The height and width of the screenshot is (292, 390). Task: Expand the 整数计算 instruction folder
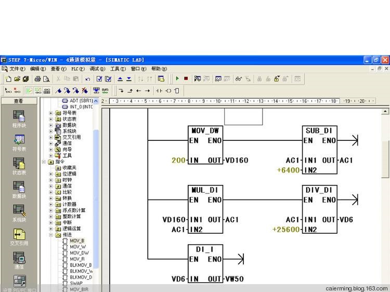[x=51, y=217]
